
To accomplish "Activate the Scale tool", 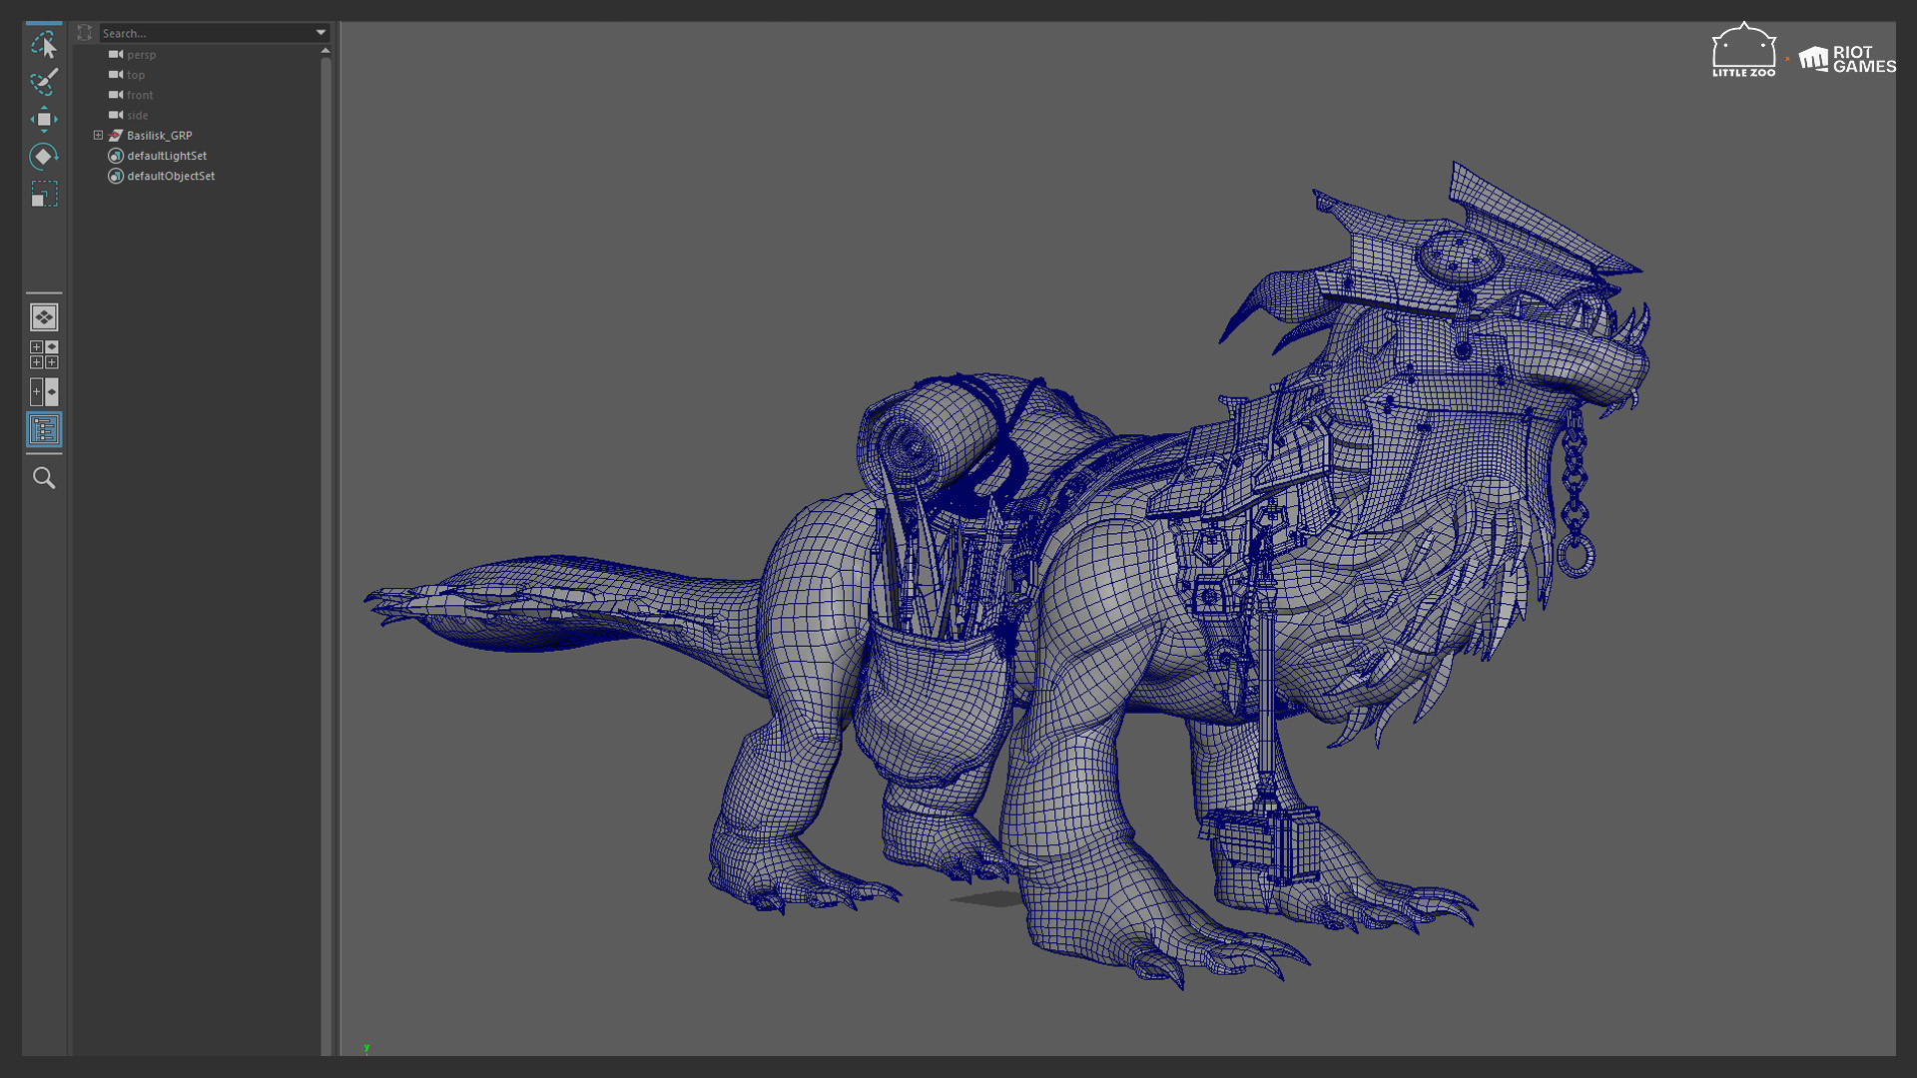I will (44, 196).
